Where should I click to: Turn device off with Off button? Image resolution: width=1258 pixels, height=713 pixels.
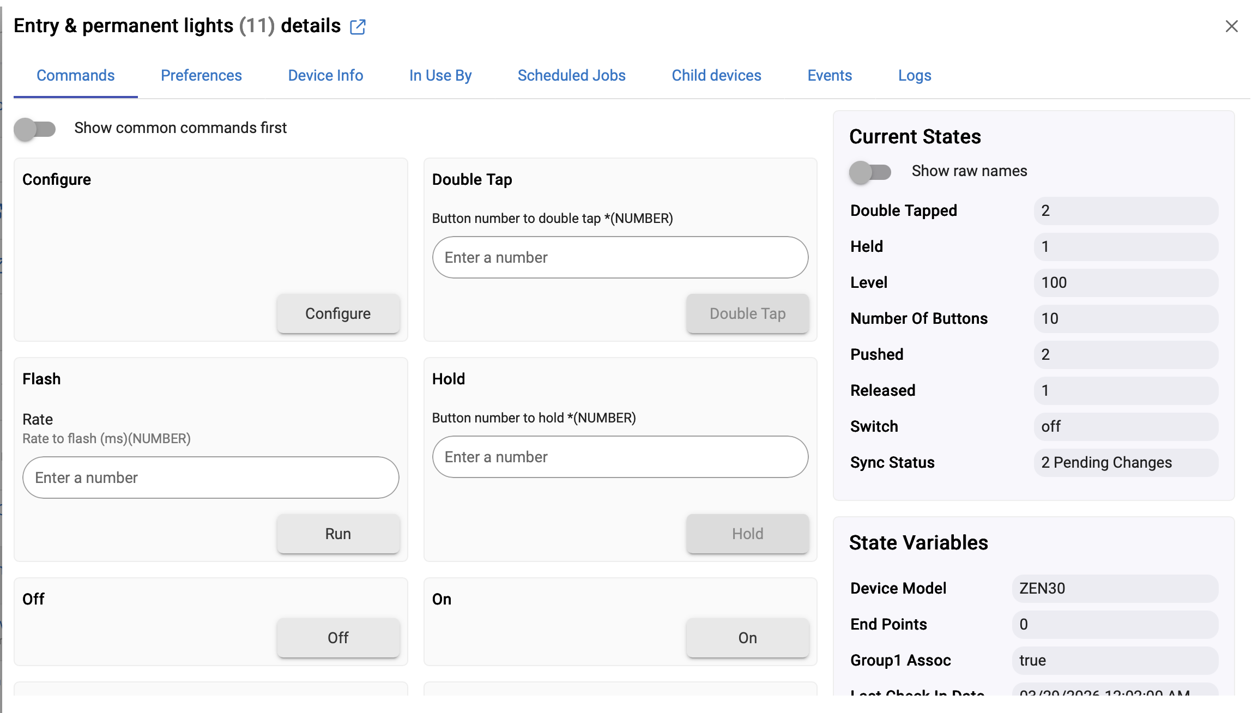tap(338, 638)
